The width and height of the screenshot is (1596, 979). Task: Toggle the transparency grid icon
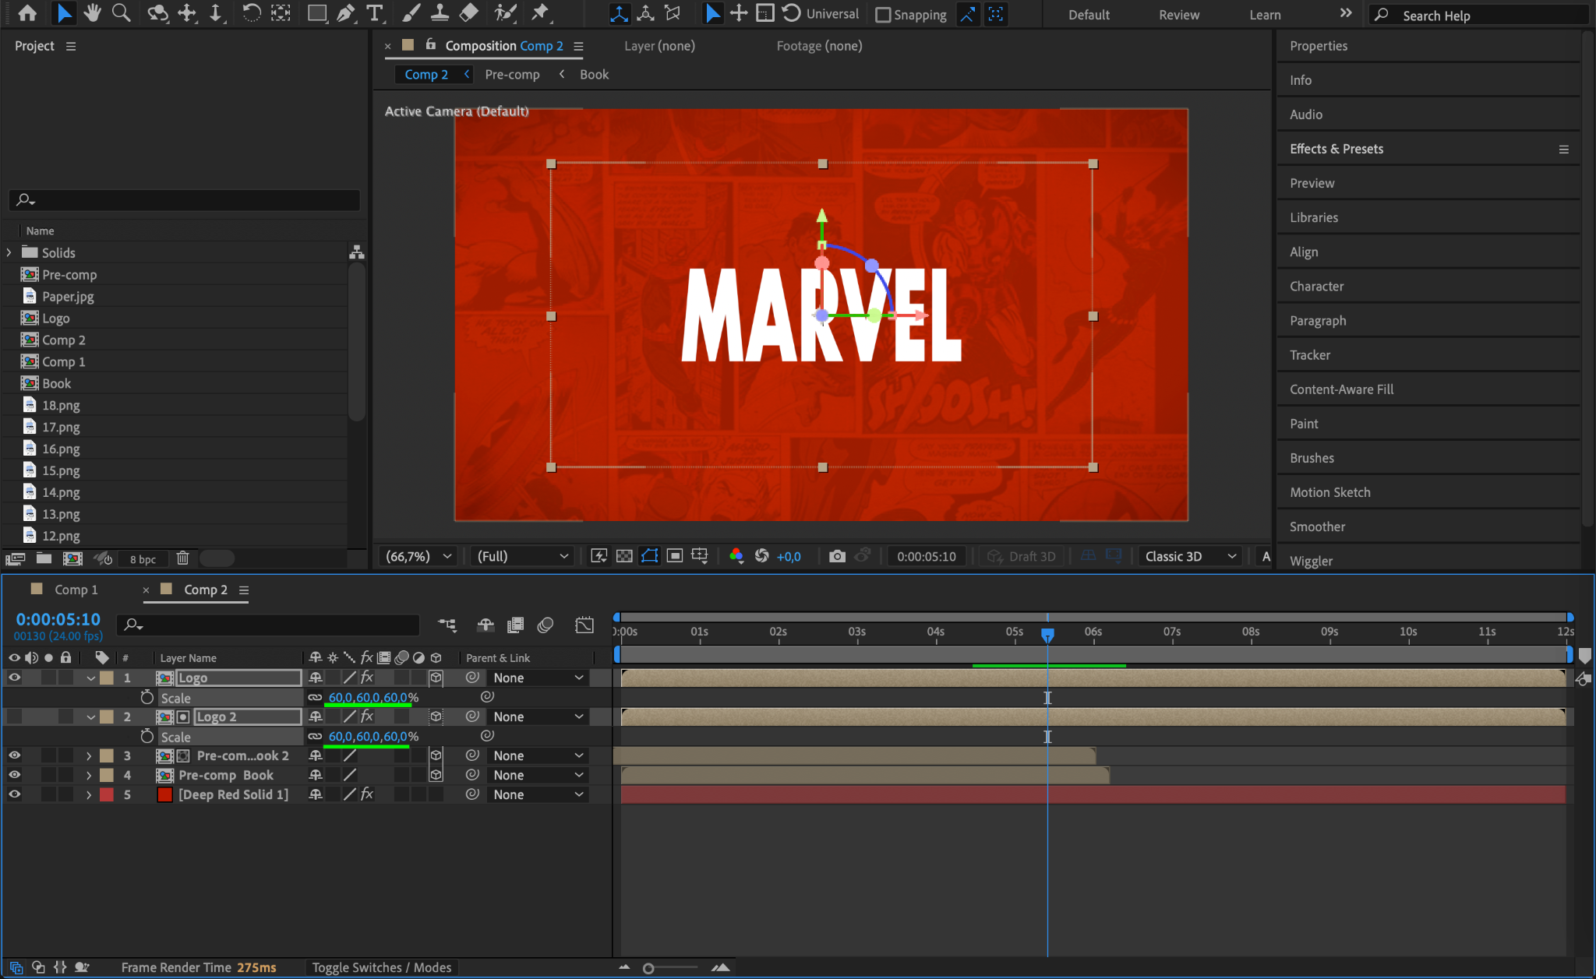(x=624, y=556)
